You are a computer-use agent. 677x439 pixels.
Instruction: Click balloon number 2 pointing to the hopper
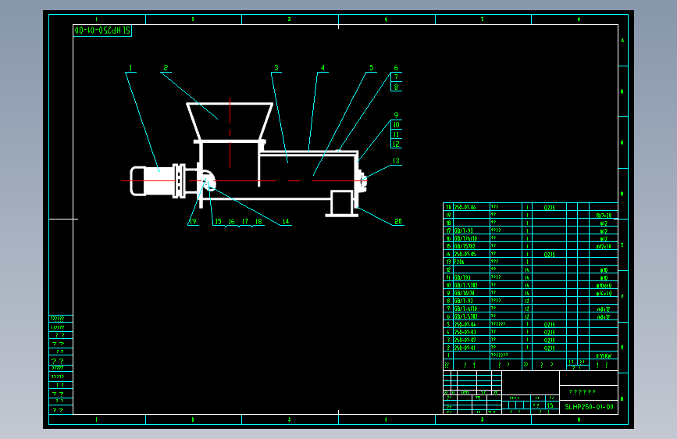(166, 68)
